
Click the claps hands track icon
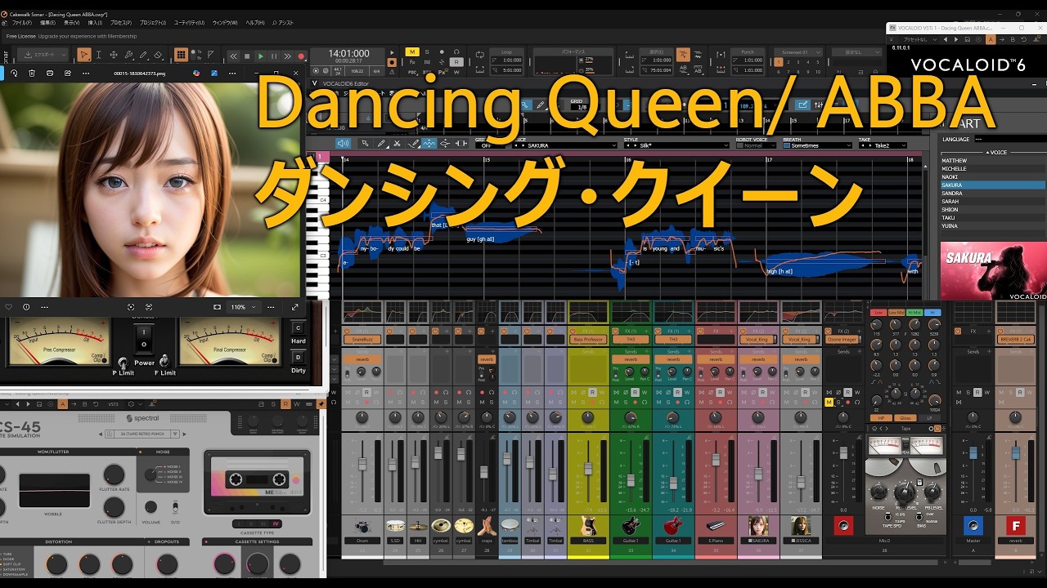(487, 526)
